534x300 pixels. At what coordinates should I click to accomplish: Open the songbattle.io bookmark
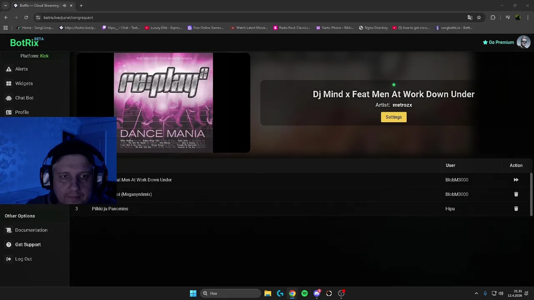(454, 28)
